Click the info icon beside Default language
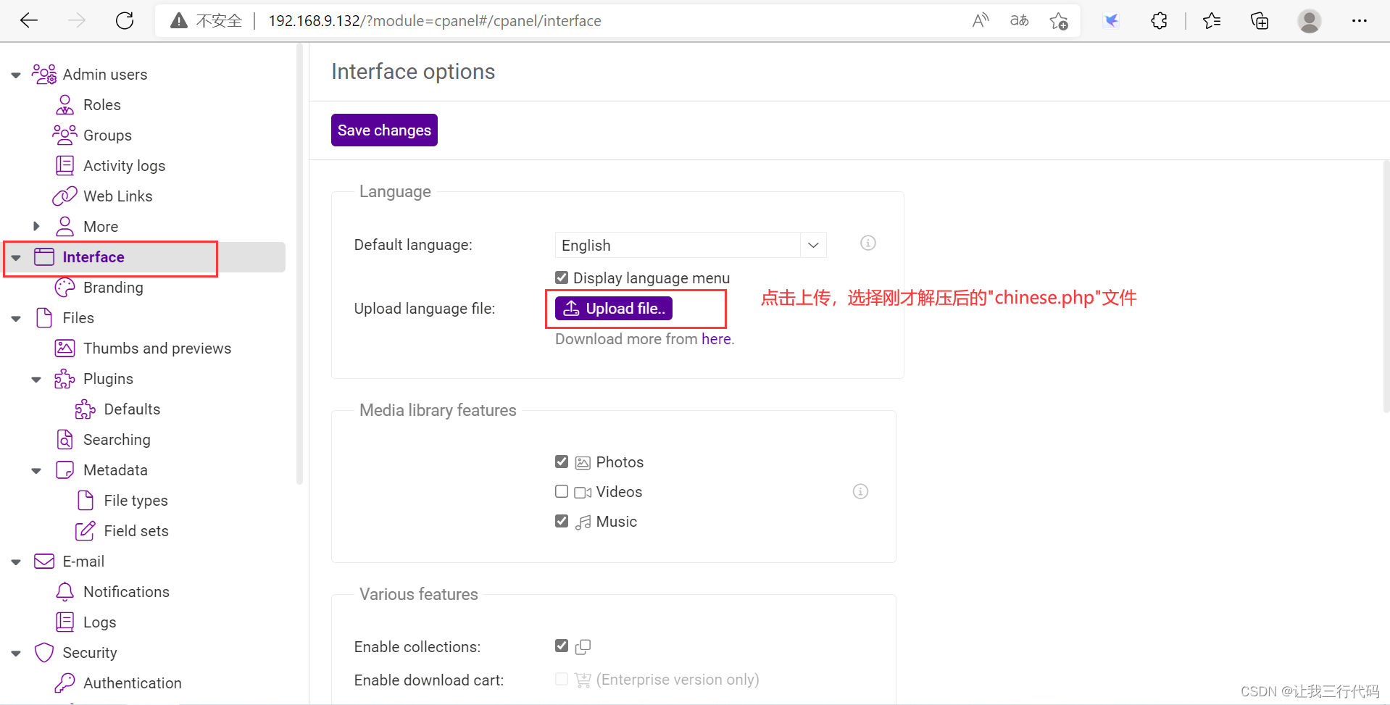The height and width of the screenshot is (705, 1390). (867, 243)
